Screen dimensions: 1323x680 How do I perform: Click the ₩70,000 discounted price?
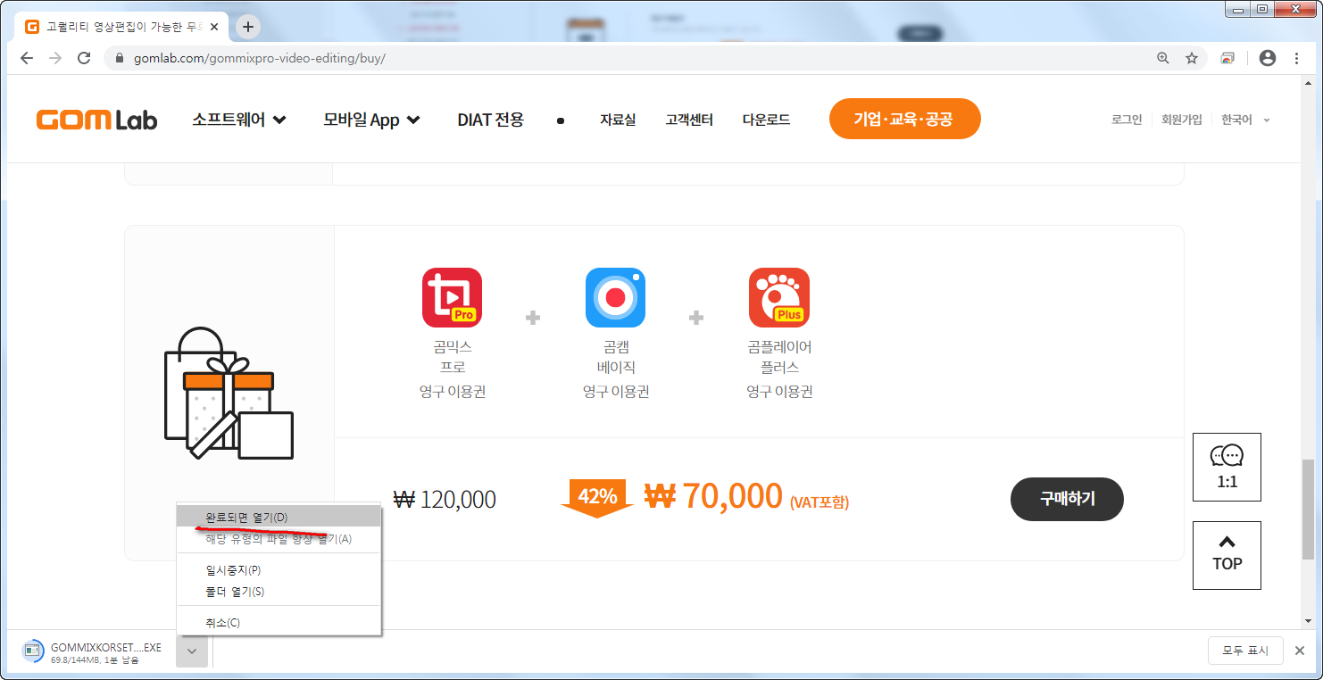pyautogui.click(x=713, y=496)
